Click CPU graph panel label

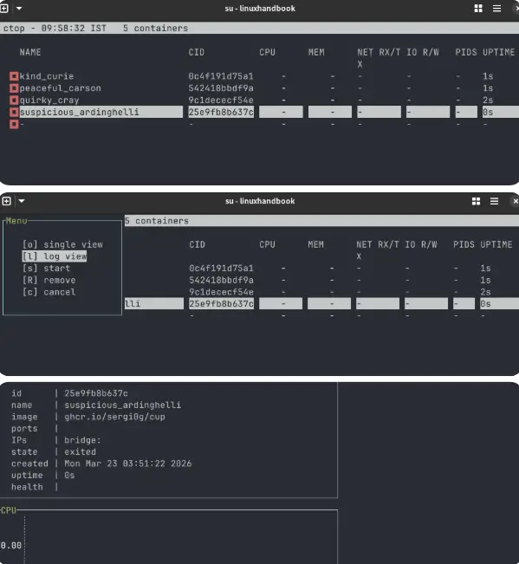(x=9, y=510)
